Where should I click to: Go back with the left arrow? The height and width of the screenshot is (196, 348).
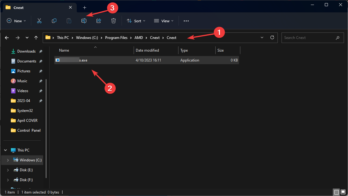pos(7,38)
